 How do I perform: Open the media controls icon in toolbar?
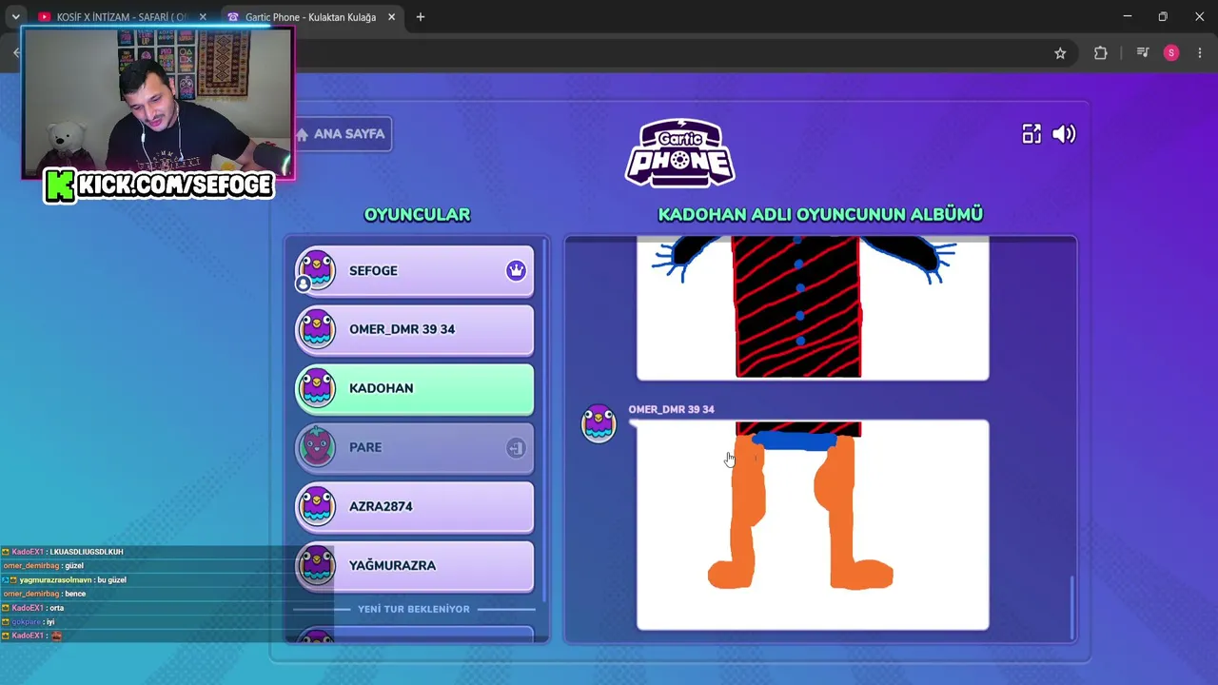(1143, 53)
